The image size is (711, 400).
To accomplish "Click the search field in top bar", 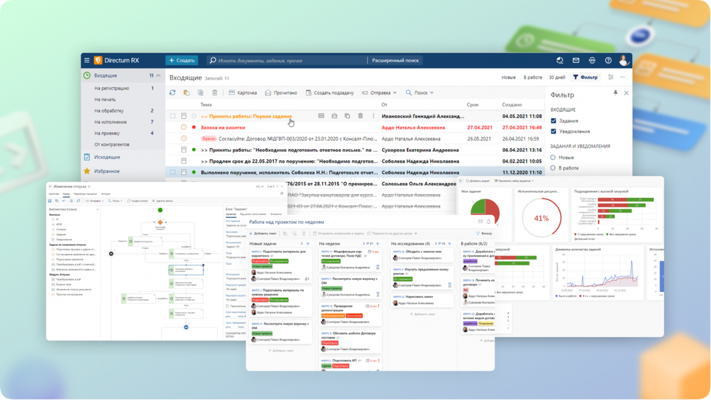I will tap(287, 60).
